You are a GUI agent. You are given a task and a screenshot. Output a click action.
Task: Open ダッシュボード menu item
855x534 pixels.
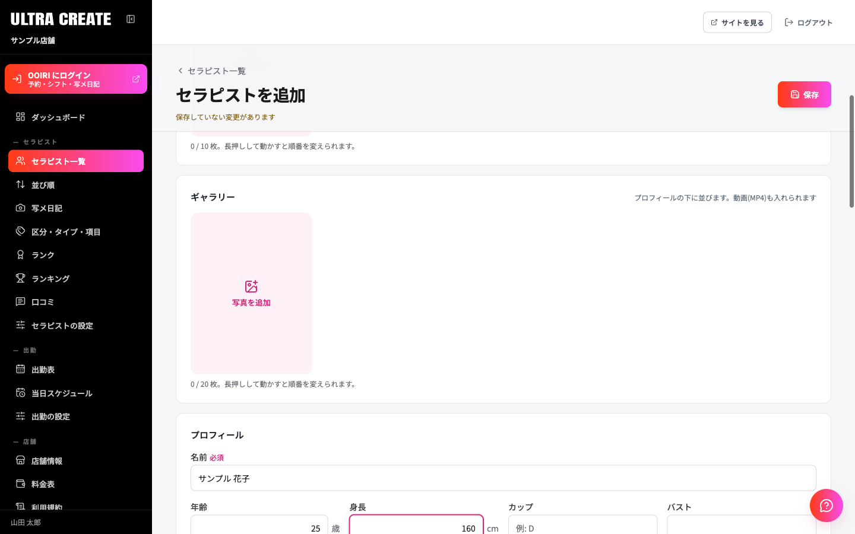pyautogui.click(x=76, y=117)
